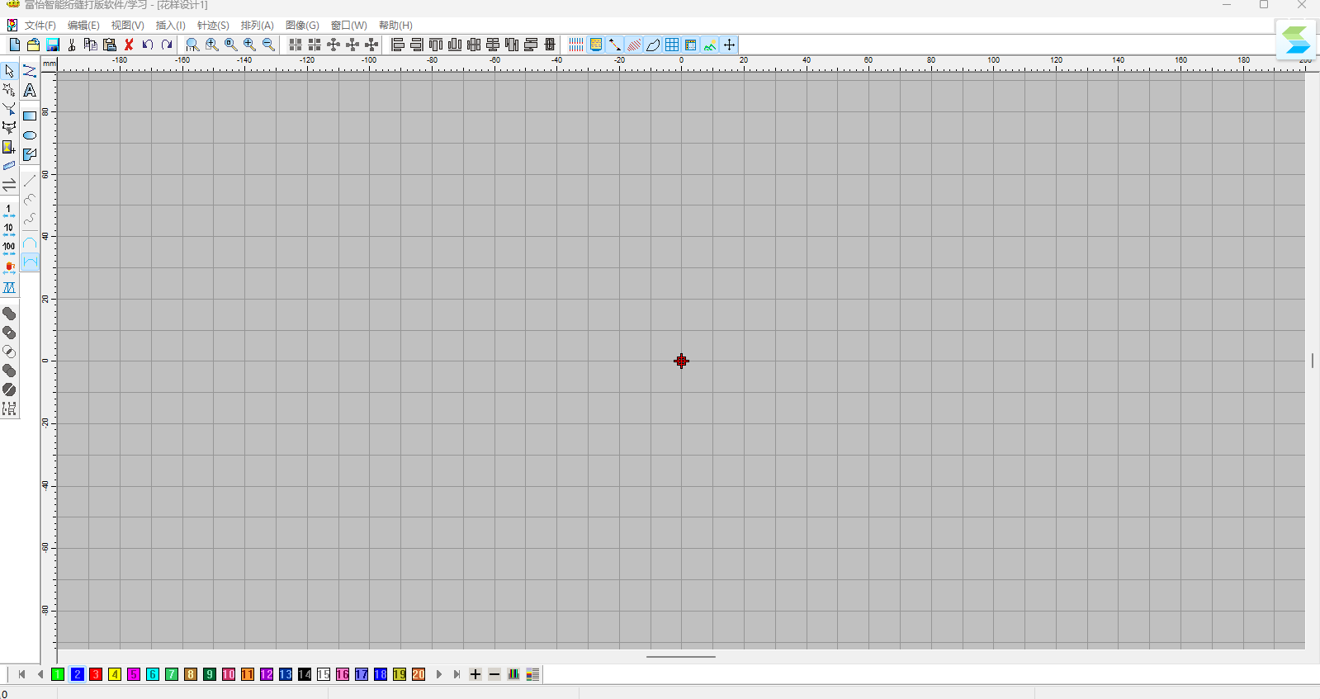Open the 排列(A) menu

click(257, 26)
